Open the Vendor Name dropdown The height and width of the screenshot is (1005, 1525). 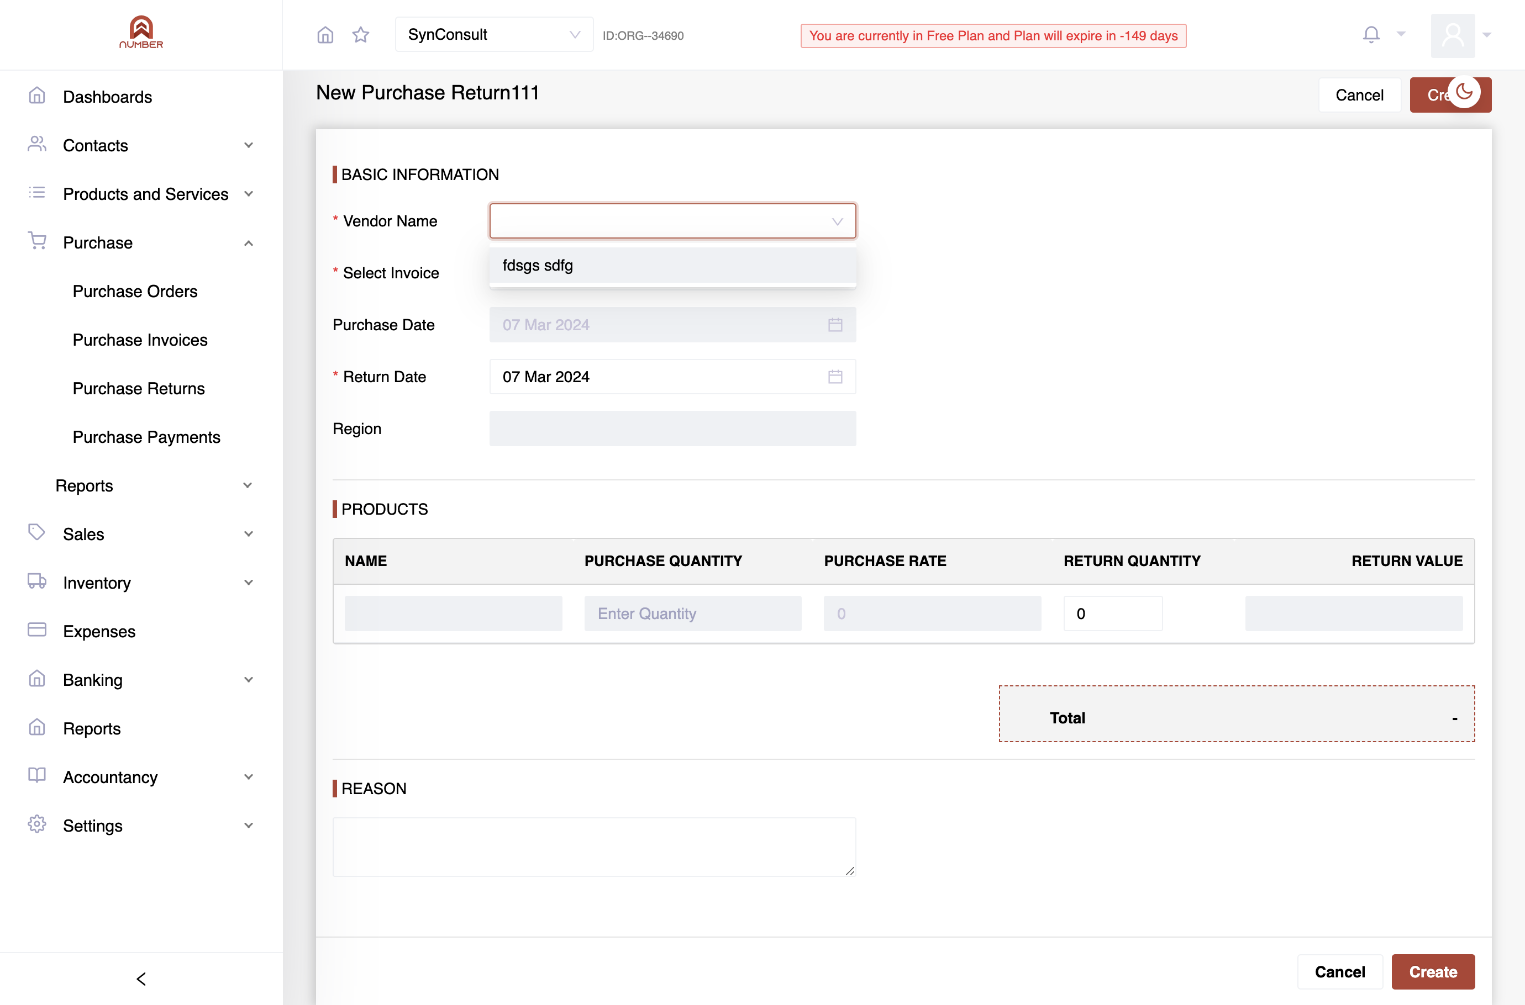click(672, 221)
